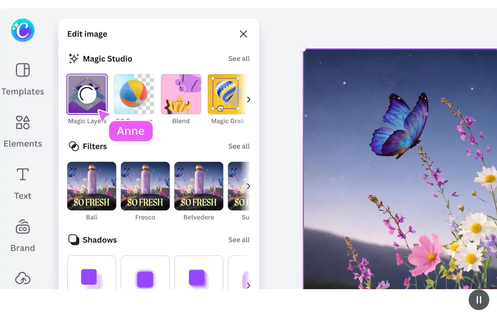Click the Shadows section icon

[73, 240]
